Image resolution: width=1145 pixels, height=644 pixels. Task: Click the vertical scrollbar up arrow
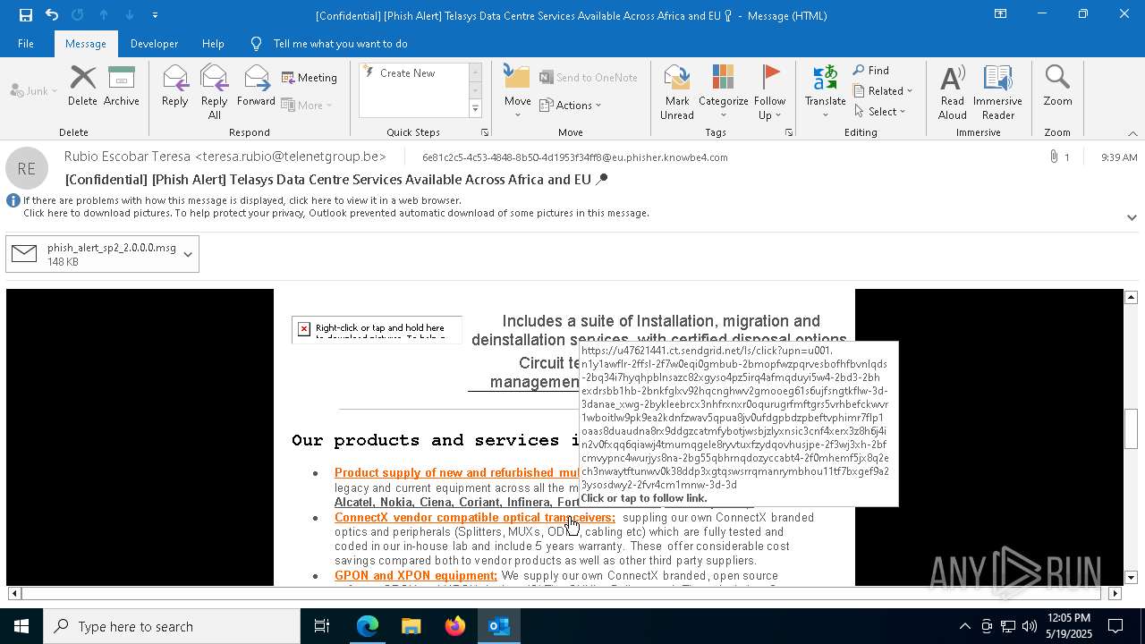click(x=1131, y=297)
